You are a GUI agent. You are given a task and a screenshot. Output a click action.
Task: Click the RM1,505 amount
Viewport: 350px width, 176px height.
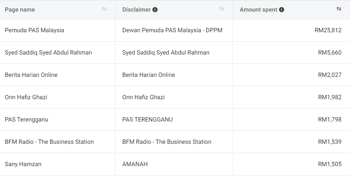pos(330,164)
